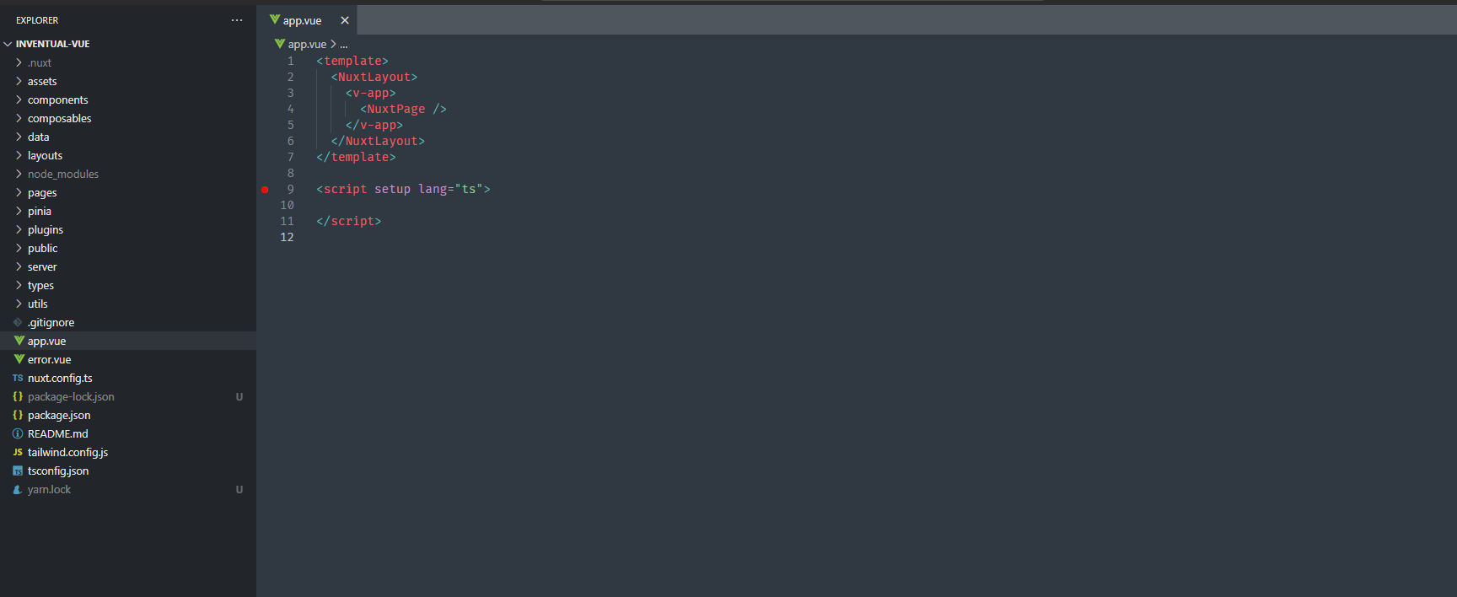Click the .gitignore file icon
This screenshot has height=597, width=1457.
18,322
